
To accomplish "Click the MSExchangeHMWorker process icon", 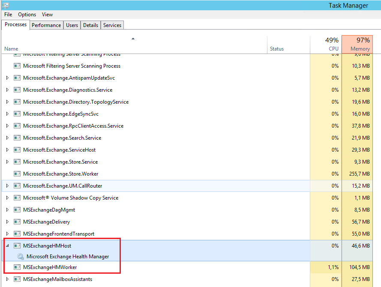I will click(x=17, y=267).
